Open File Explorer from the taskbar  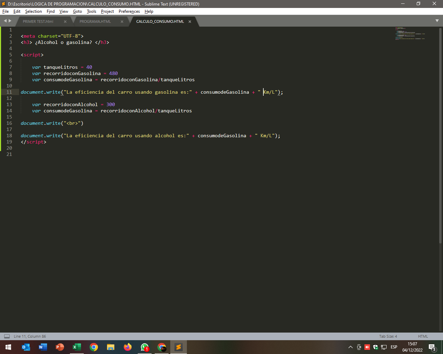coord(111,347)
